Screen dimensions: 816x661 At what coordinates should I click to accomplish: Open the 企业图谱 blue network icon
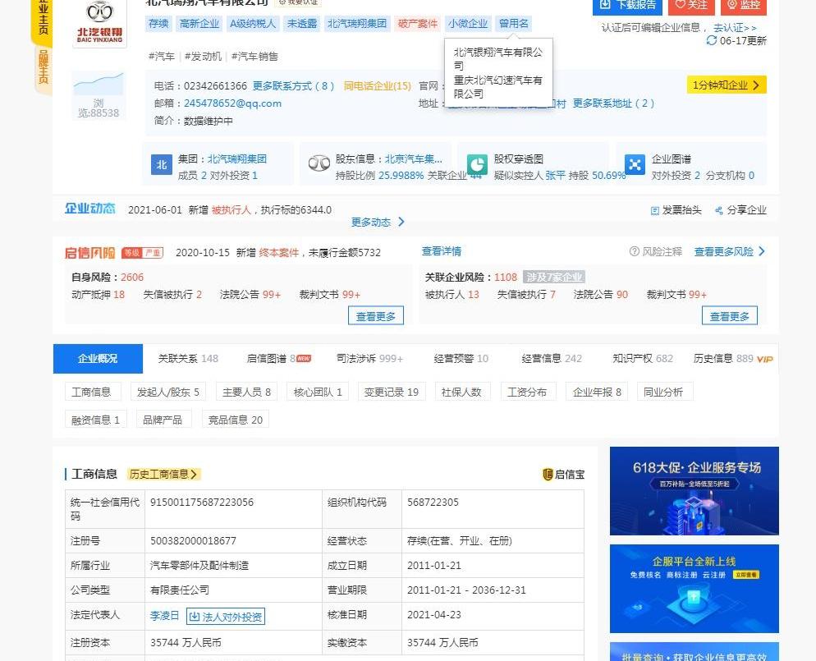635,164
